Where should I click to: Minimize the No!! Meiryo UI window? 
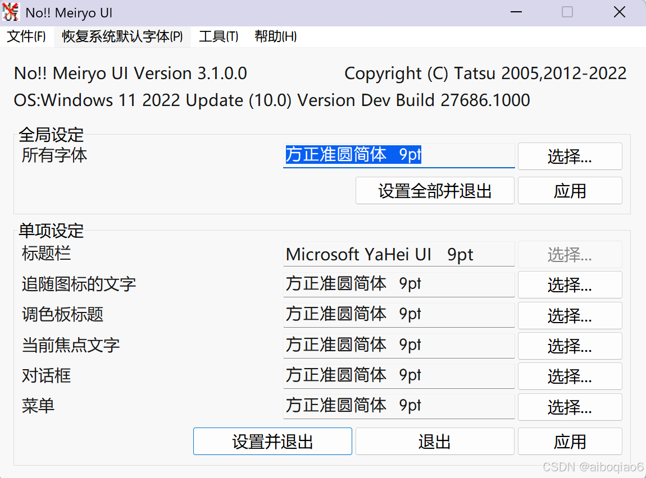pos(516,12)
